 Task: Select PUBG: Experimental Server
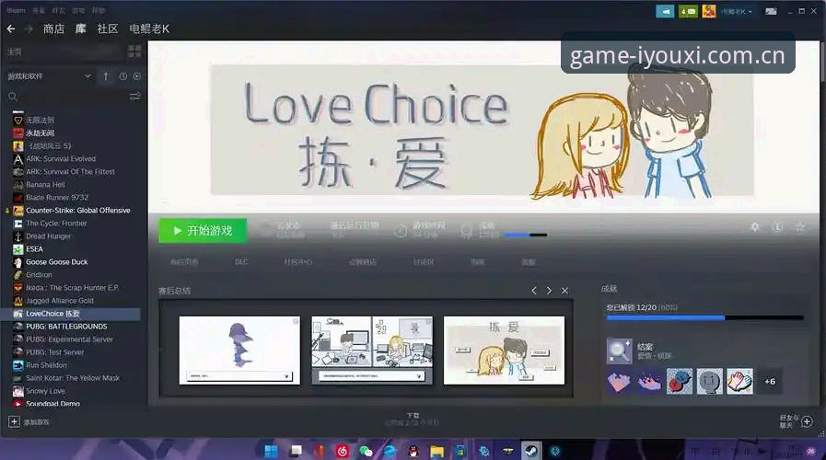point(69,339)
